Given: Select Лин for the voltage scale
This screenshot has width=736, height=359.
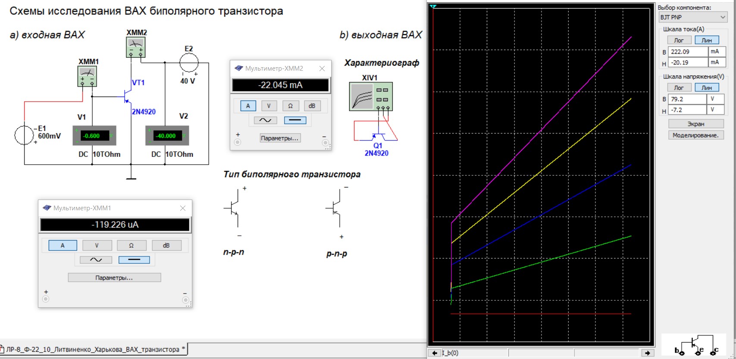Looking at the screenshot, I should 707,87.
